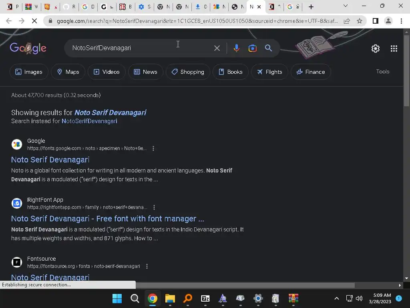This screenshot has height=308, width=410.
Task: Click the browser Forward arrow
Action: pos(22,21)
